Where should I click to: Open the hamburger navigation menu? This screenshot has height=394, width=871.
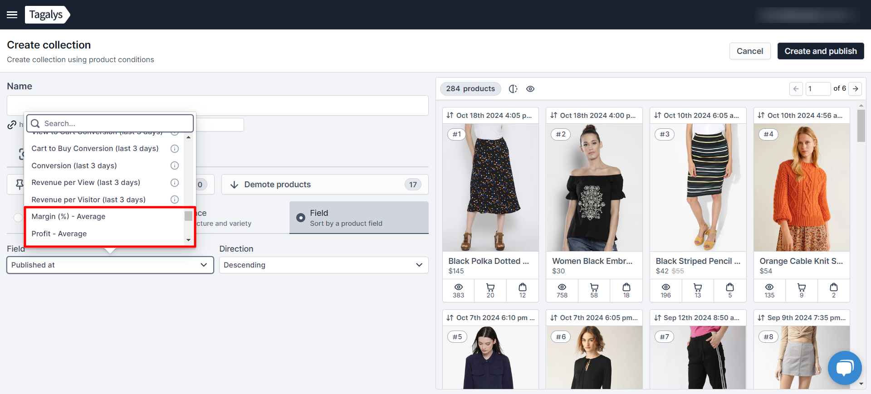coord(12,15)
